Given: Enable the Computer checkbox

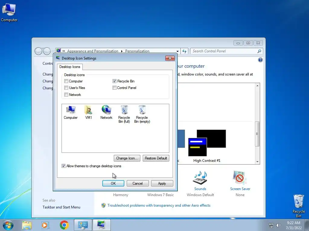Looking at the screenshot, I should 66,81.
